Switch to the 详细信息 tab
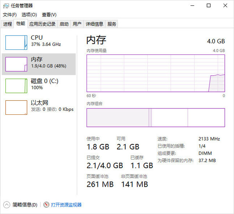The image size is (234, 214). (x=94, y=24)
